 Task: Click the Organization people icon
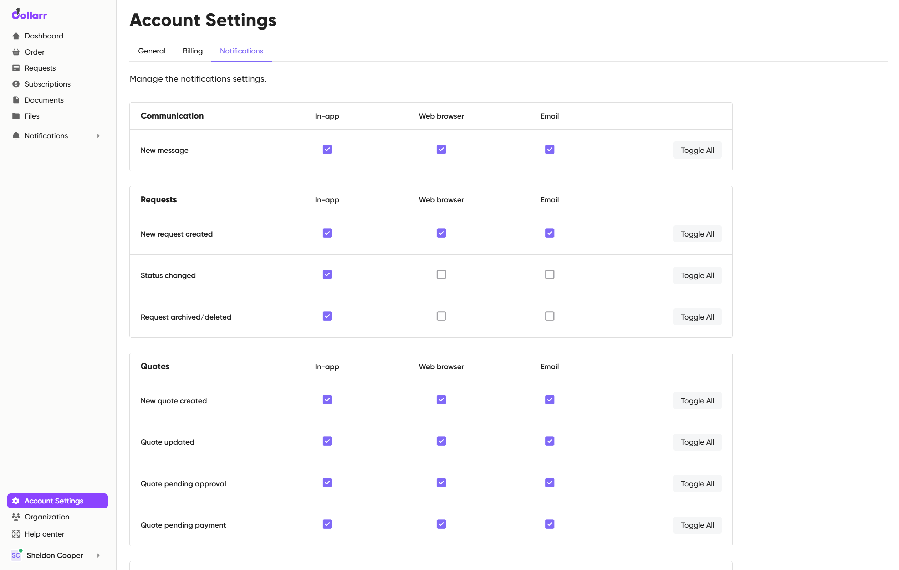16,517
